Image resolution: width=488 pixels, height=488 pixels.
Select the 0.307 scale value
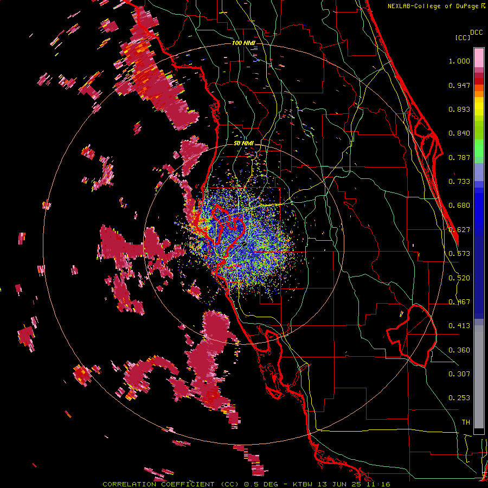[459, 374]
